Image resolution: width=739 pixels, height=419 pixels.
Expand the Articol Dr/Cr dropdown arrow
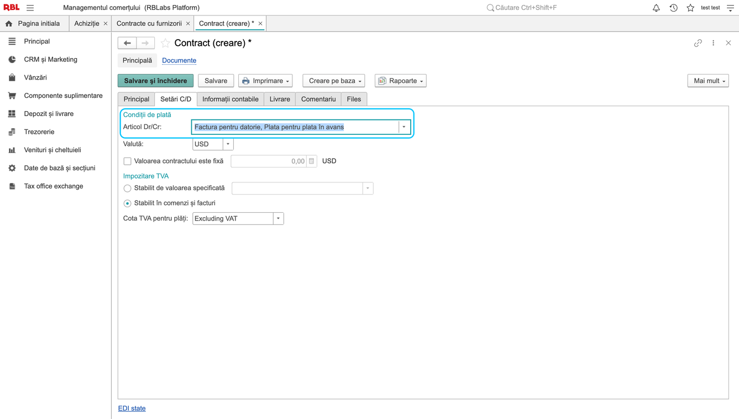(404, 127)
